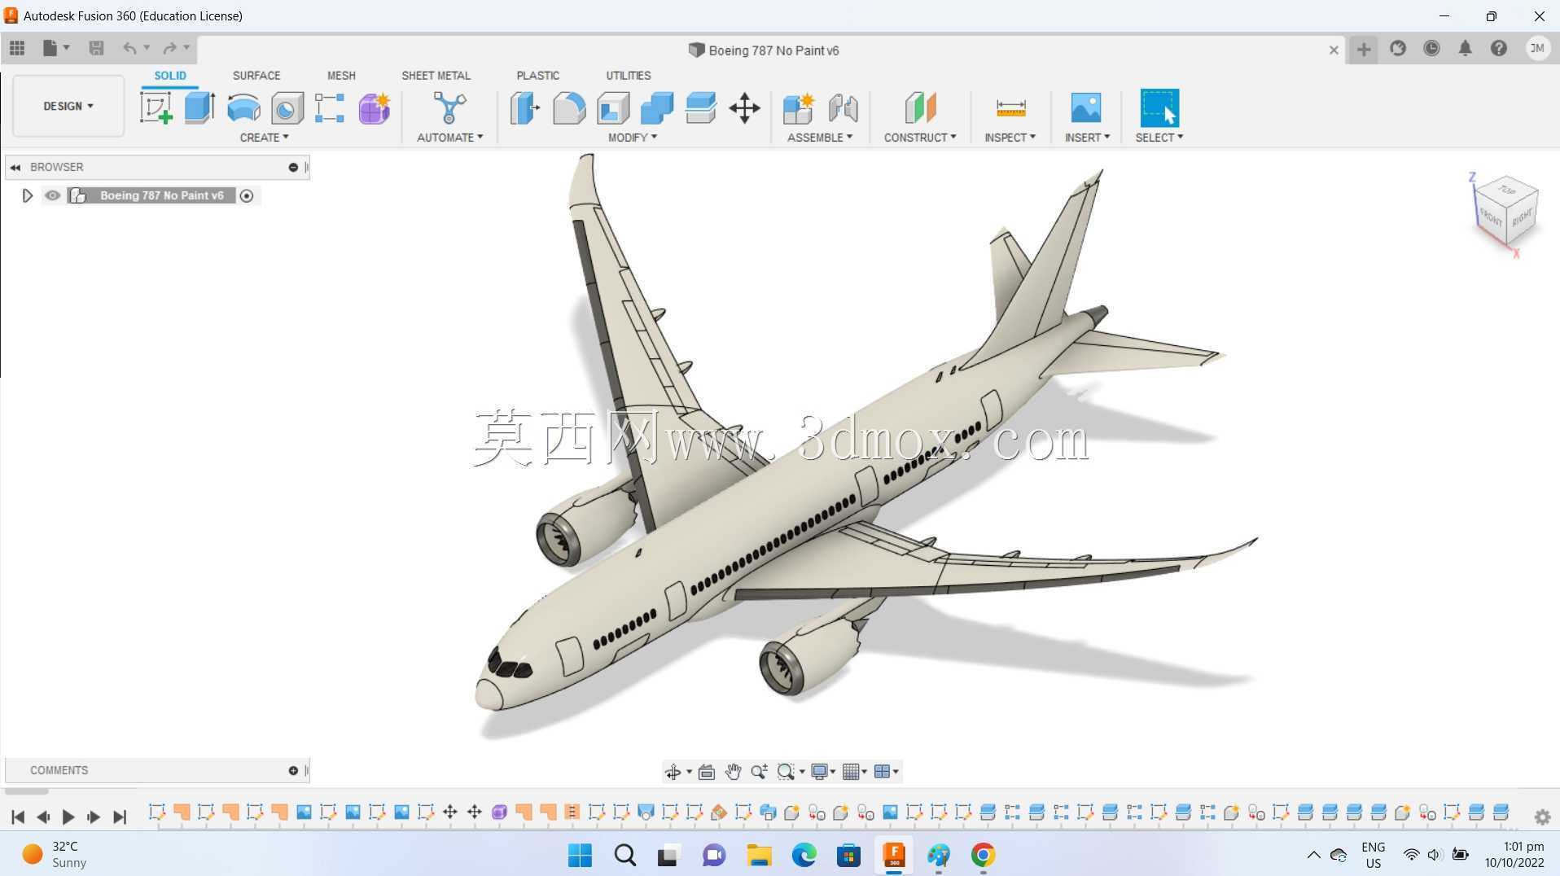1560x876 pixels.
Task: Open the JM user profile button
Action: (x=1537, y=49)
